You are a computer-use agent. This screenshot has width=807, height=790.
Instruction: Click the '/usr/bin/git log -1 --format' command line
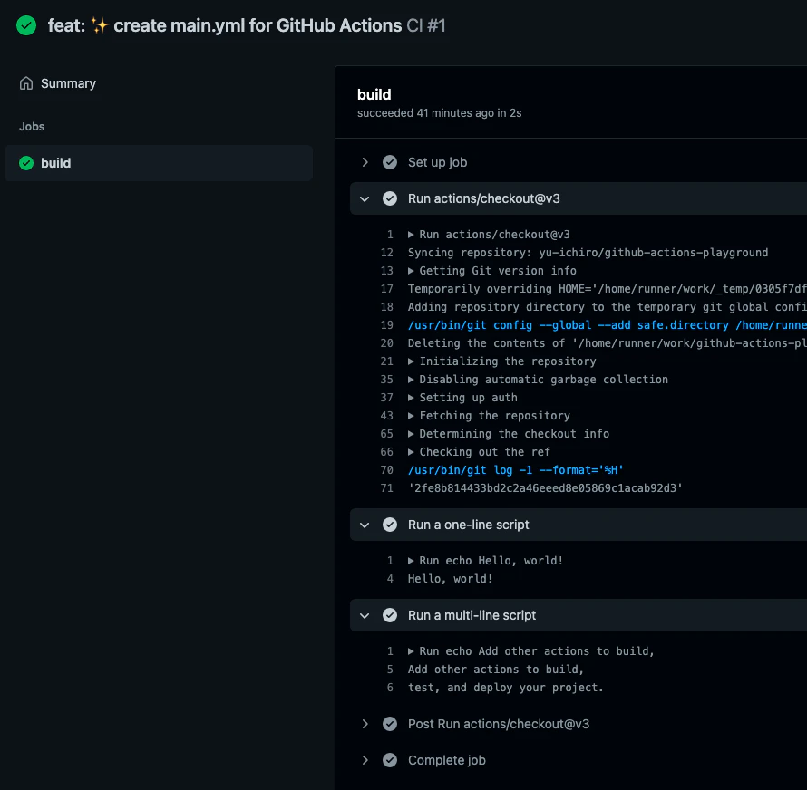(516, 470)
